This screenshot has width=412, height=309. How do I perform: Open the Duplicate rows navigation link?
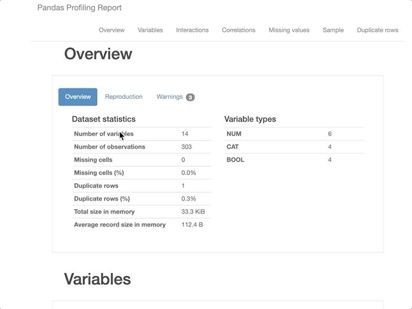click(x=378, y=30)
